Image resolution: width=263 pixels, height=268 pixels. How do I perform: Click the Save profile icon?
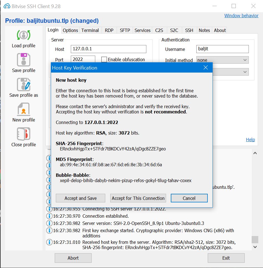(x=24, y=60)
